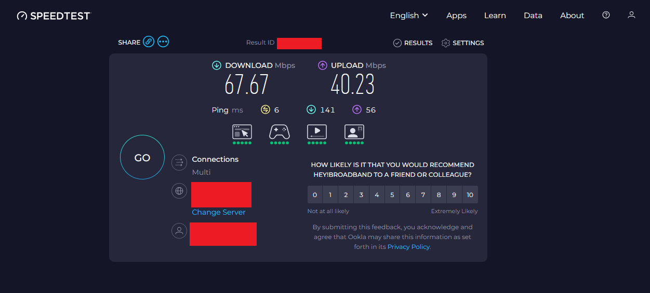Screen dimensions: 650x293
Task: Open the Learn menu
Action: tap(495, 16)
